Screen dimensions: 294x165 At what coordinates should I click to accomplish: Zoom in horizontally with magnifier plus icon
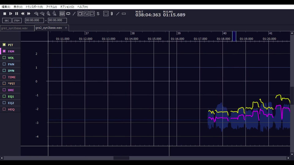coord(36,14)
